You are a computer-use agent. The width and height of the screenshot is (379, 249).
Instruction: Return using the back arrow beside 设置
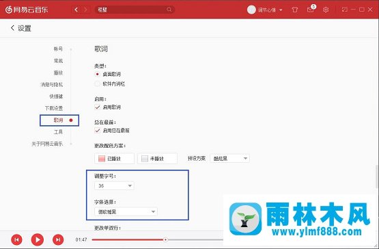[12, 28]
